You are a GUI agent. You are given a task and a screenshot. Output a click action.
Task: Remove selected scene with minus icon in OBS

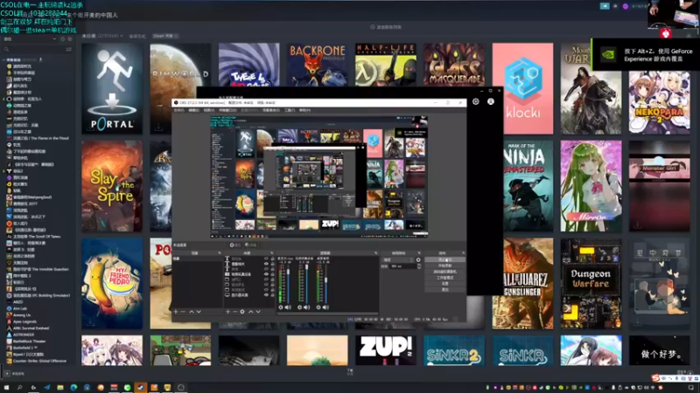tap(183, 312)
